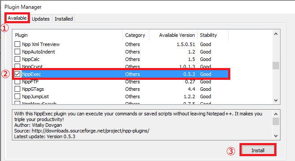The image size is (295, 161).
Task: Select the NppFTP plugin name
Action: click(x=30, y=82)
